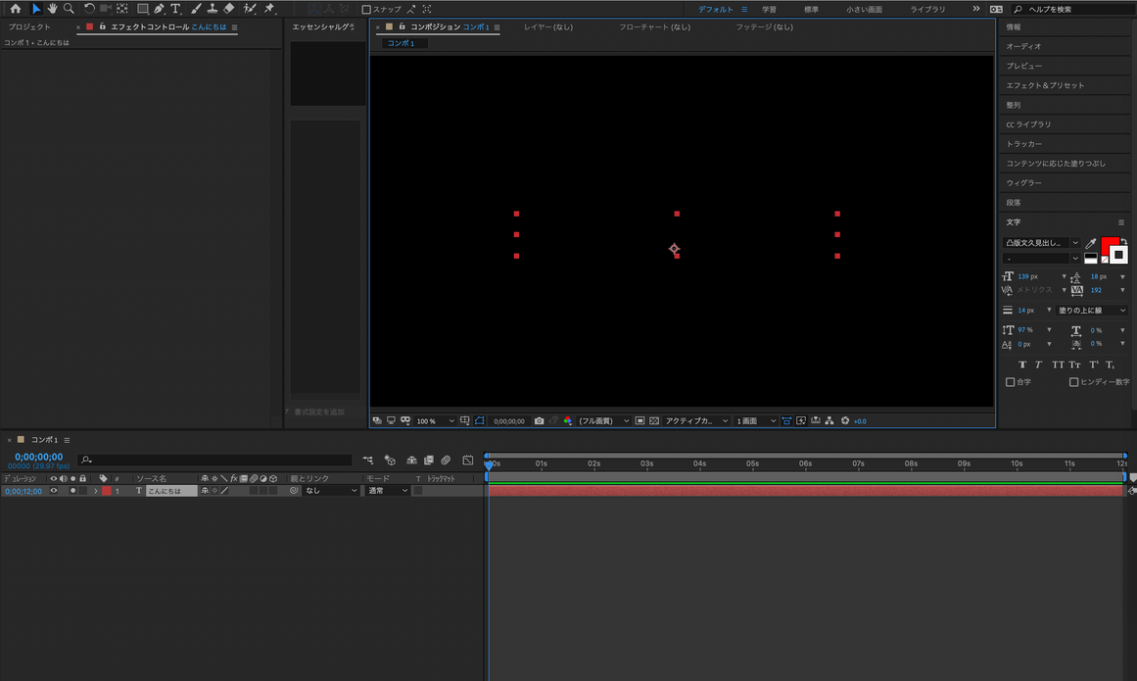Open the 凸版文久見出し font family dropdown

point(1041,243)
